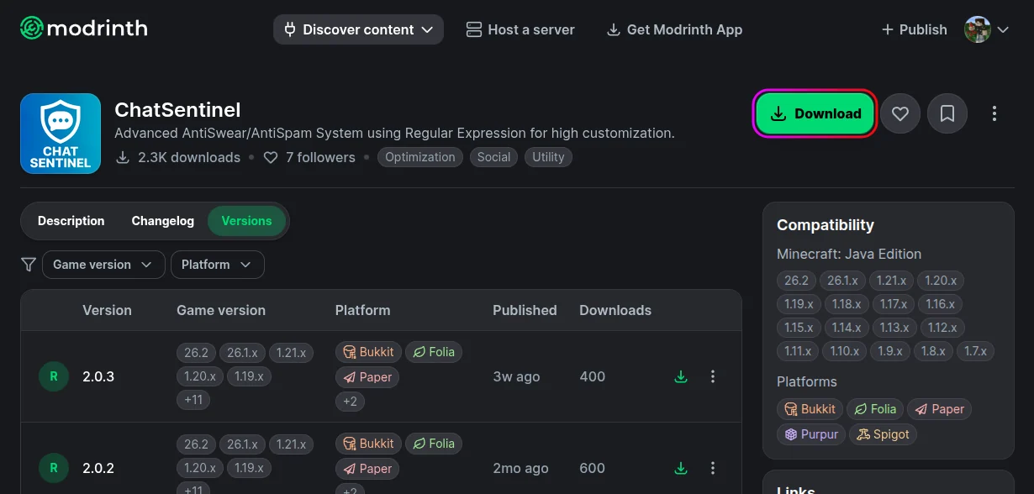This screenshot has width=1034, height=494.
Task: Open the Discover content dropdown
Action: pos(358,29)
